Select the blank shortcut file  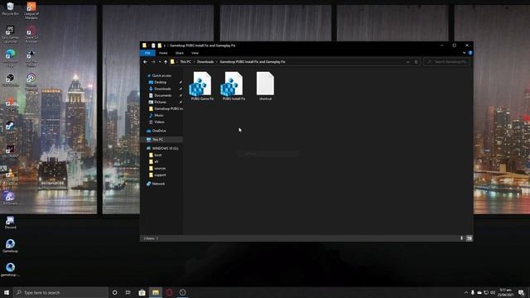265,86
